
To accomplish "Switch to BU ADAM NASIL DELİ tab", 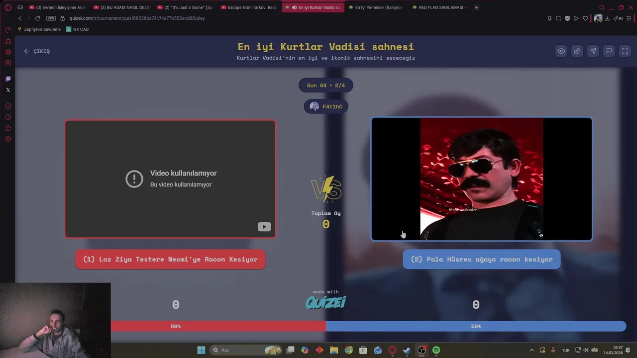I will pos(121,7).
